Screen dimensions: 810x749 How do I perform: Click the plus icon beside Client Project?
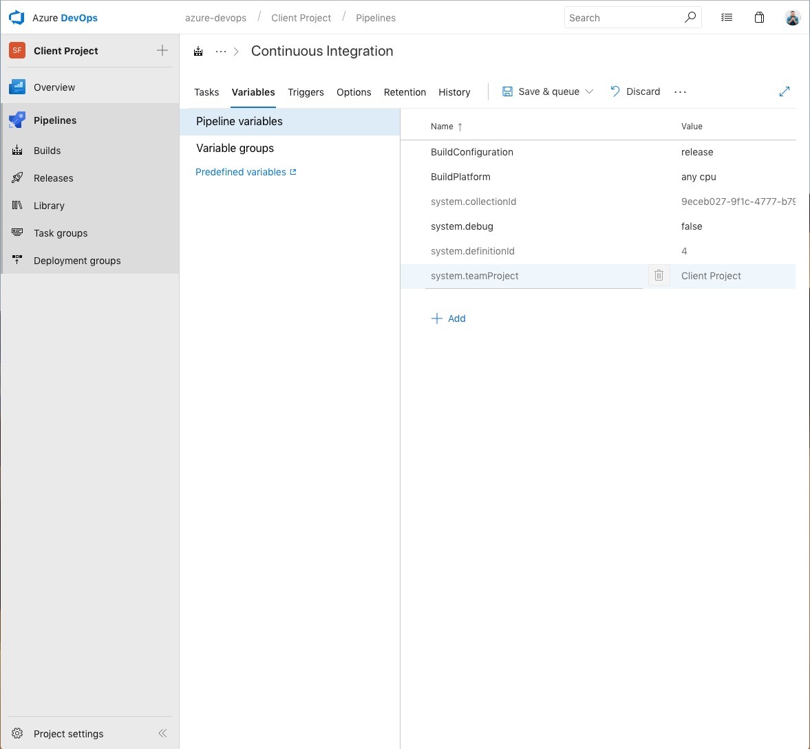pyautogui.click(x=162, y=50)
